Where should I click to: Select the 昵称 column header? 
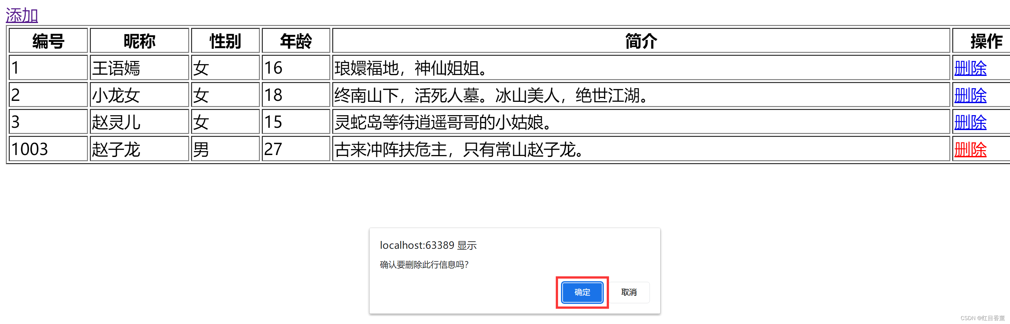(140, 41)
